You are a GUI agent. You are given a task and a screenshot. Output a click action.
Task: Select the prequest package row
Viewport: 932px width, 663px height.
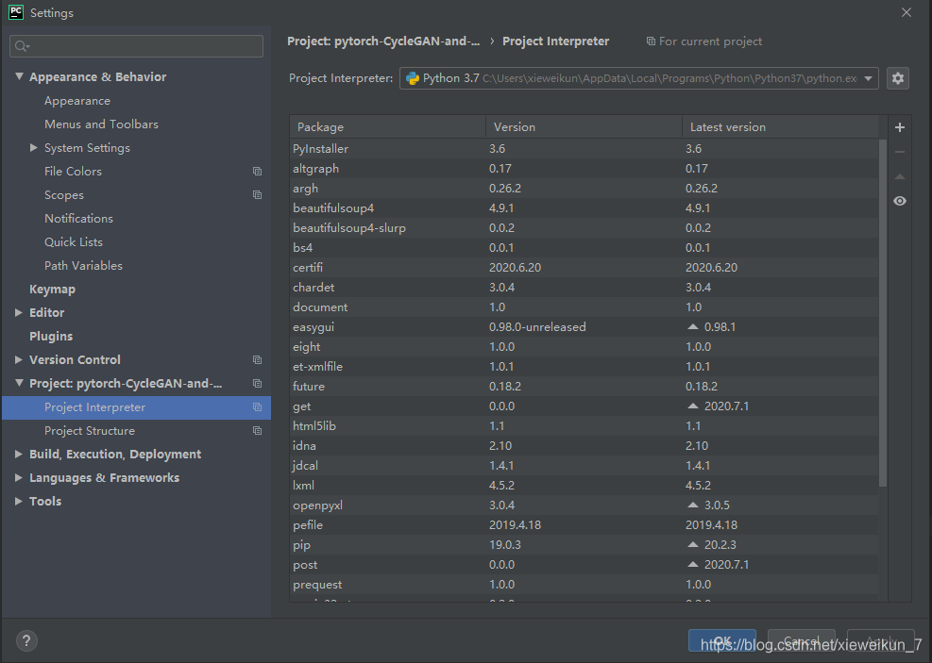pos(584,584)
